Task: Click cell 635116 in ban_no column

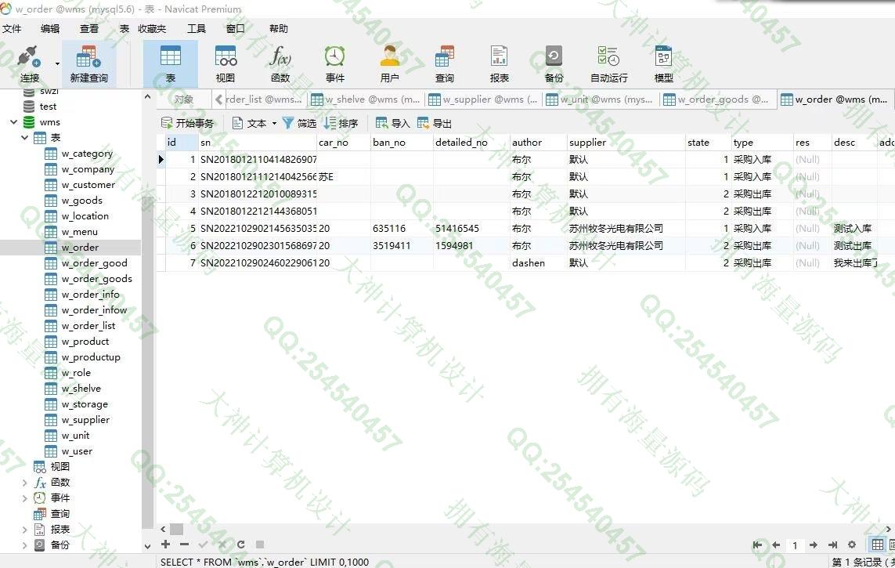Action: coord(401,228)
